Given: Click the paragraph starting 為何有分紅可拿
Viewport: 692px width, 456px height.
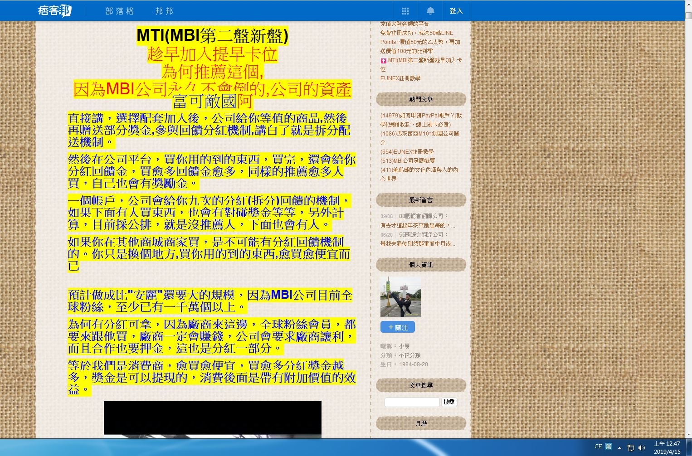Looking at the screenshot, I should click(212, 336).
